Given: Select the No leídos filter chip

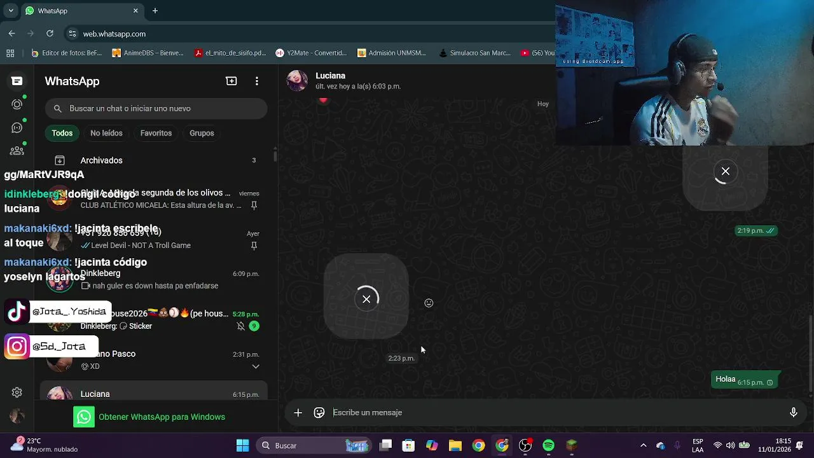Looking at the screenshot, I should click(106, 133).
